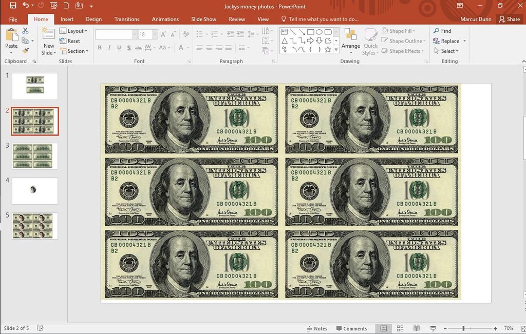Toggle Bold formatting
This screenshot has height=334, width=526.
100,48
